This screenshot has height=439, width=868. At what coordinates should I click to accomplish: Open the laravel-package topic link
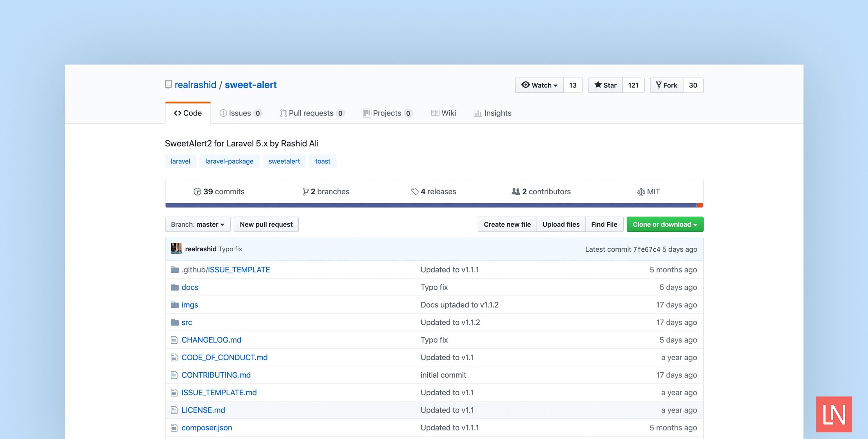coord(229,161)
